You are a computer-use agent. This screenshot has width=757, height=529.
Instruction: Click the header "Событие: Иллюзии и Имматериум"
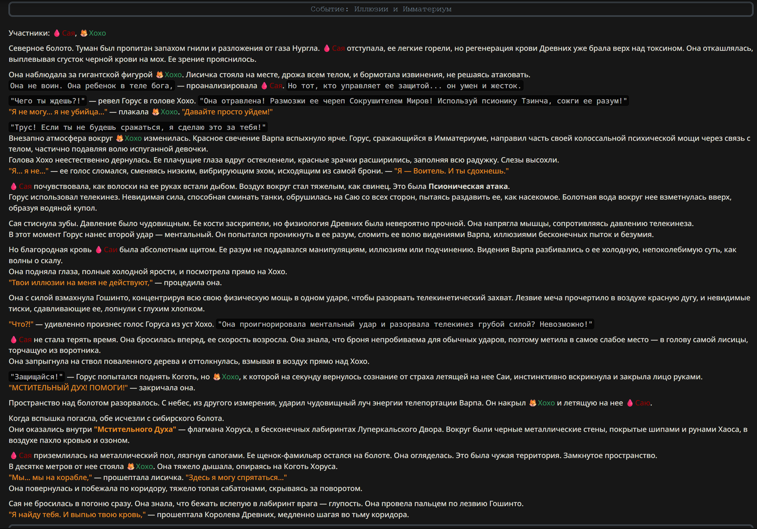(381, 9)
